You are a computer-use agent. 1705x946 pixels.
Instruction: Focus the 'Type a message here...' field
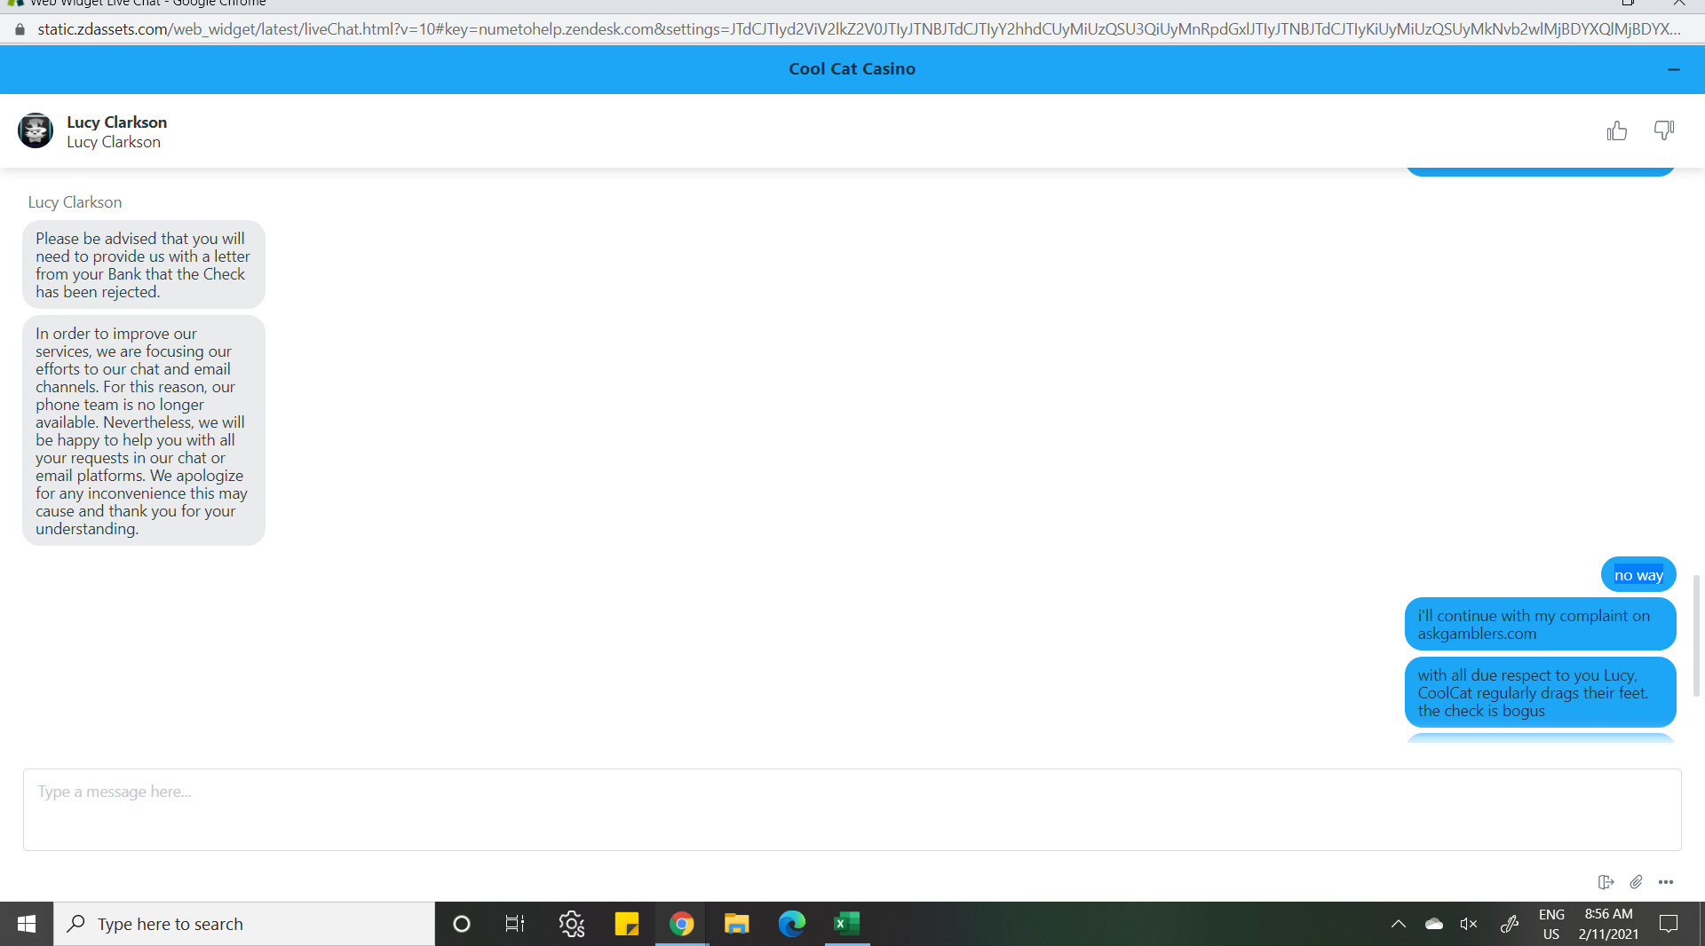coord(852,809)
